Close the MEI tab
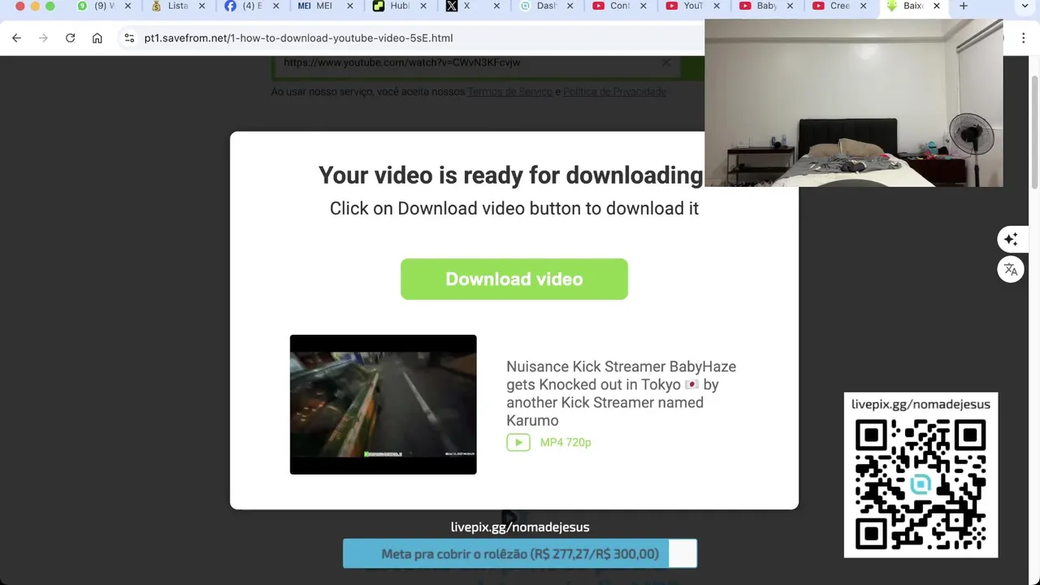The height and width of the screenshot is (585, 1040). pyautogui.click(x=349, y=6)
